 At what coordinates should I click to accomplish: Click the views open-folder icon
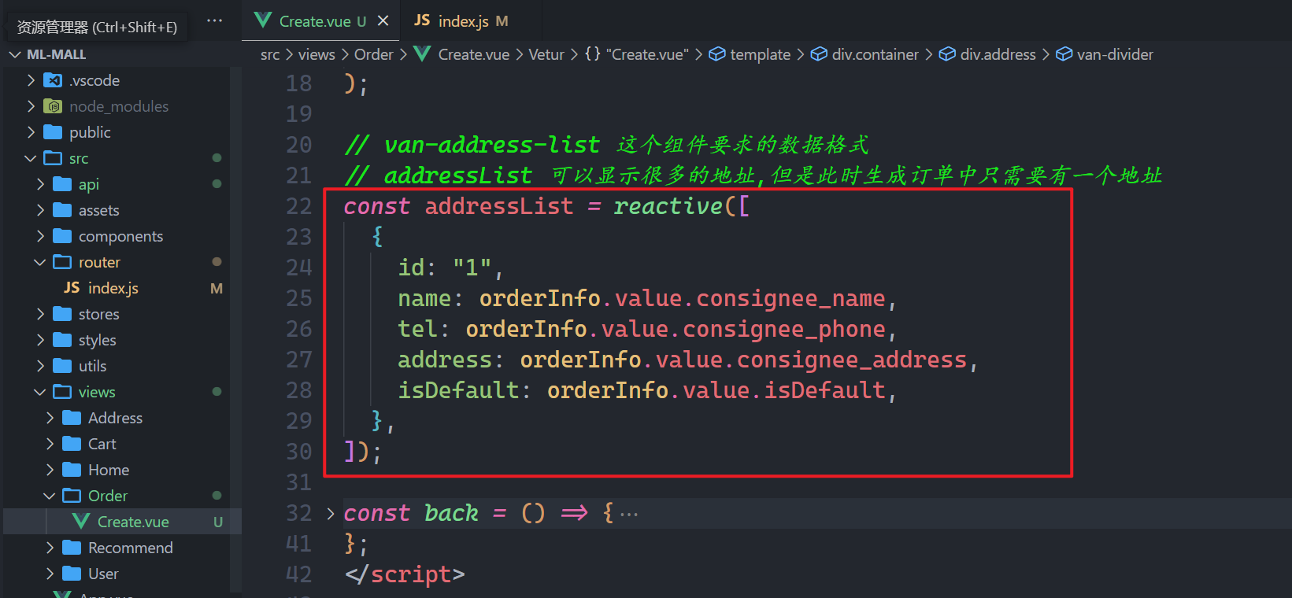click(62, 392)
